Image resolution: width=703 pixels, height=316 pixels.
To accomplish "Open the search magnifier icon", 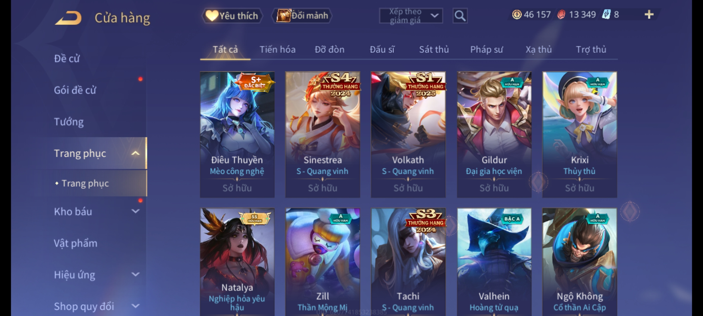I will pos(460,16).
